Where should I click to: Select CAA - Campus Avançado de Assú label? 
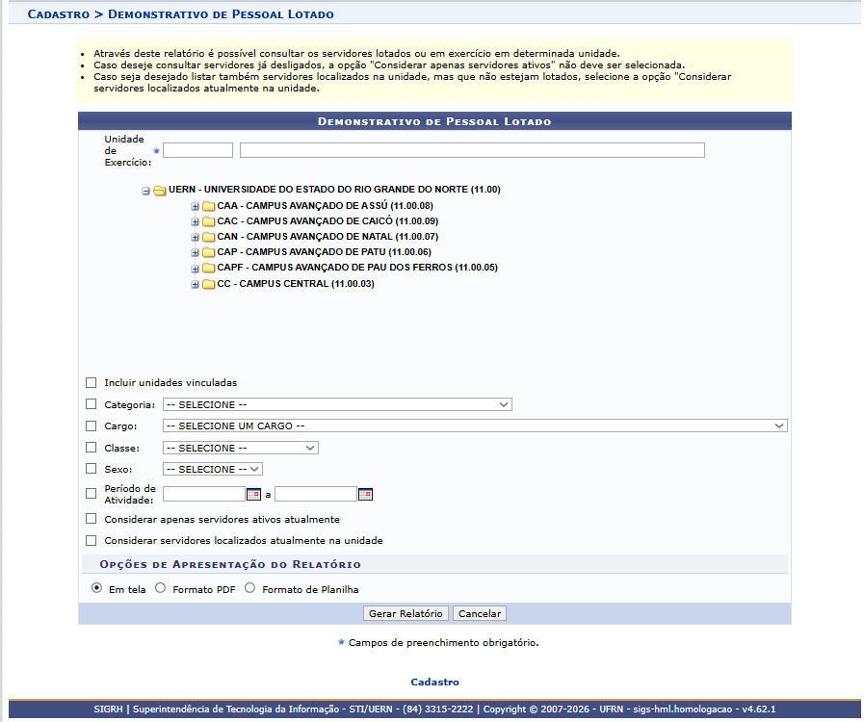pyautogui.click(x=326, y=206)
